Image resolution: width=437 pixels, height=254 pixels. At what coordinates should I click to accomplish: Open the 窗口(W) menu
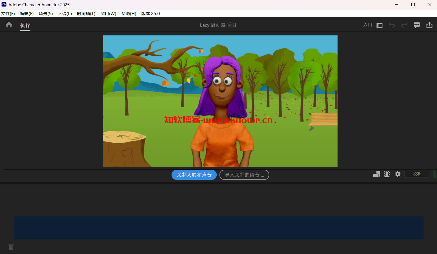(108, 13)
